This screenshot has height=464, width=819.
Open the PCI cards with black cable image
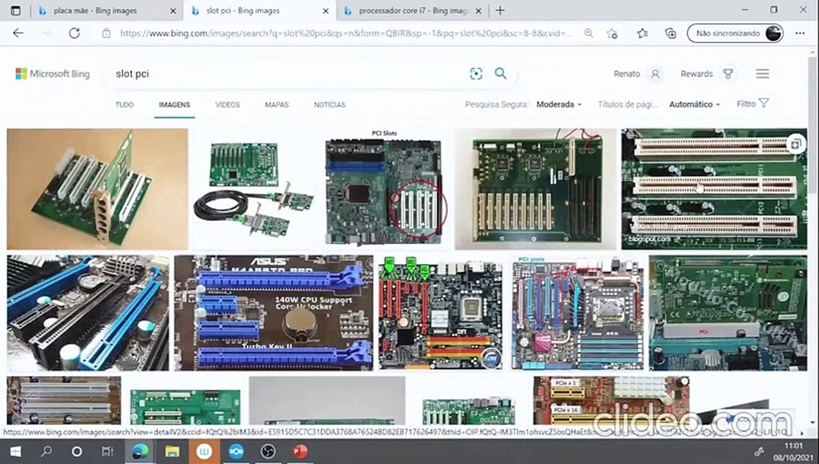254,189
